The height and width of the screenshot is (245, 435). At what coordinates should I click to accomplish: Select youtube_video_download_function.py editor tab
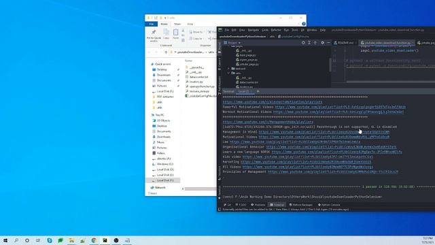click(x=386, y=43)
